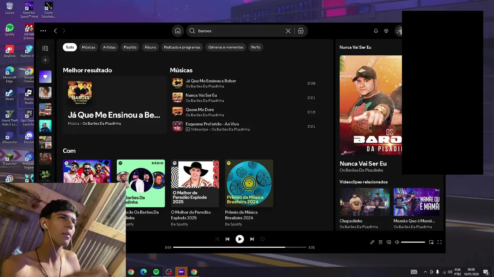
Task: Open the mini player
Action: (x=431, y=242)
